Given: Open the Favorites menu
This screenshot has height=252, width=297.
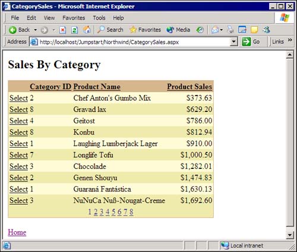Looking at the screenshot, I should (x=74, y=18).
